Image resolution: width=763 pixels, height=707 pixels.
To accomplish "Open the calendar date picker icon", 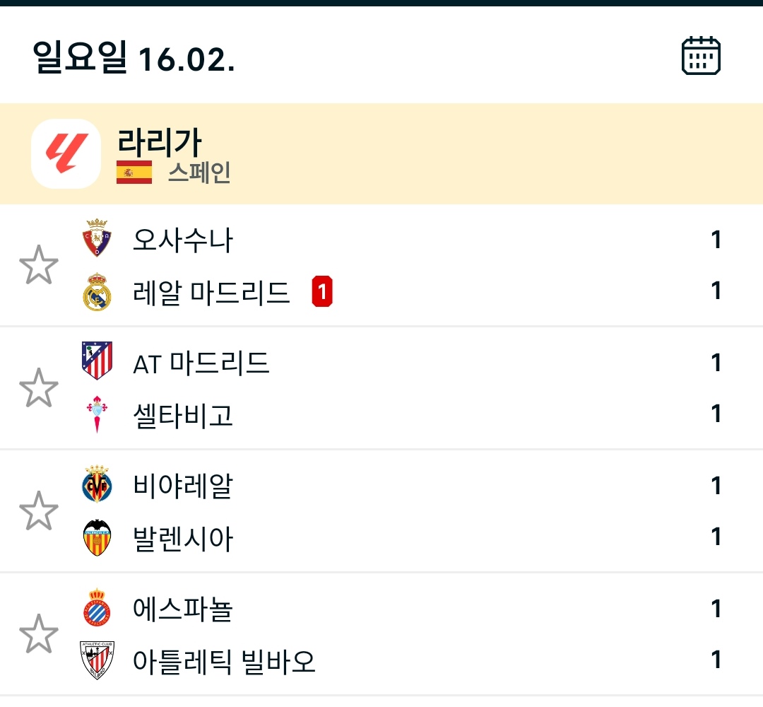I will pyautogui.click(x=700, y=56).
